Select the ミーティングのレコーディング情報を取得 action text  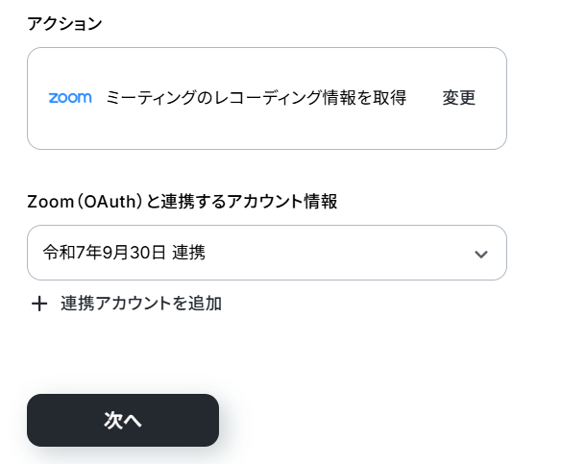click(256, 98)
